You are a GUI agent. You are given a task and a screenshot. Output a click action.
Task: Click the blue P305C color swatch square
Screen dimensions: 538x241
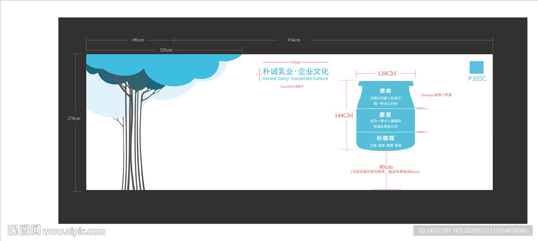tap(476, 67)
